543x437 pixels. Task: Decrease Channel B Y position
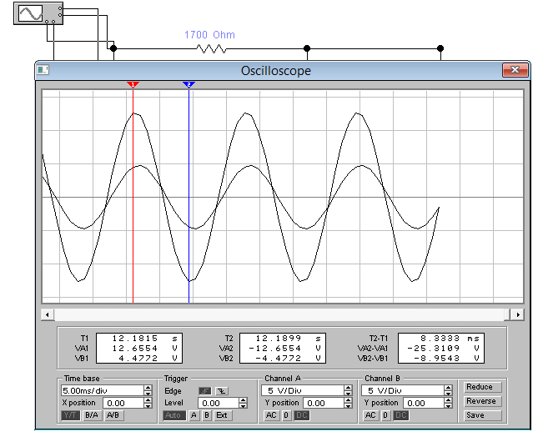448,406
